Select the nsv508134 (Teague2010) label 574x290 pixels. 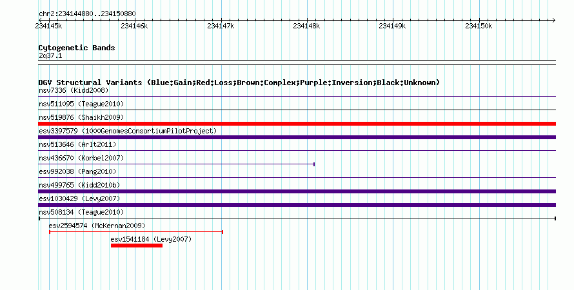(x=81, y=212)
